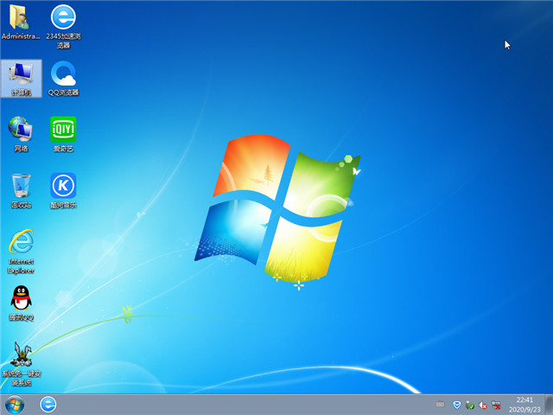Image resolution: width=553 pixels, height=415 pixels.
Task: Click the keyboard input method tray icon
Action: (441, 405)
